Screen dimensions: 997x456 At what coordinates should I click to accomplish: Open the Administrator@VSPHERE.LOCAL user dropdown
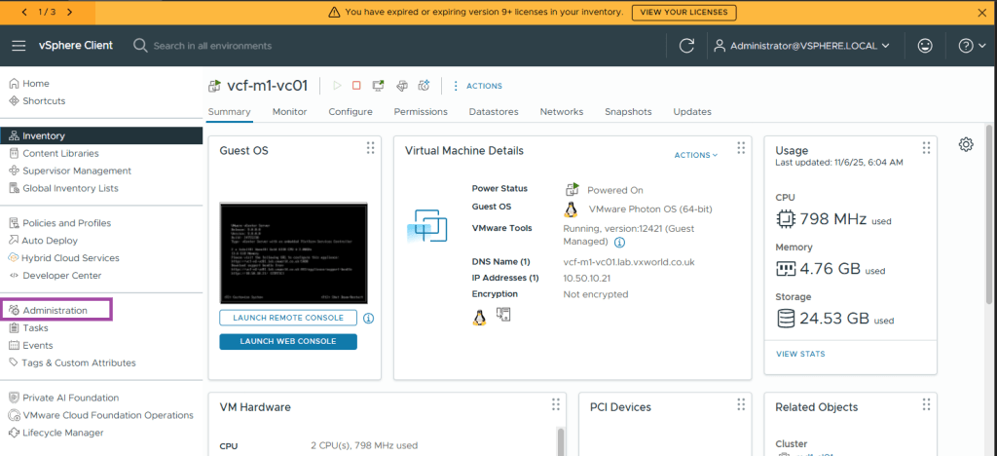802,46
